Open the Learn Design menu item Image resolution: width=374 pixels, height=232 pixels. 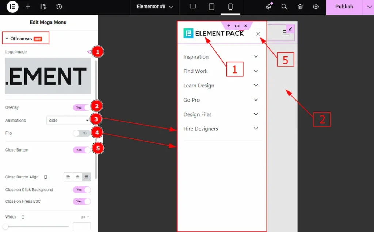[199, 86]
